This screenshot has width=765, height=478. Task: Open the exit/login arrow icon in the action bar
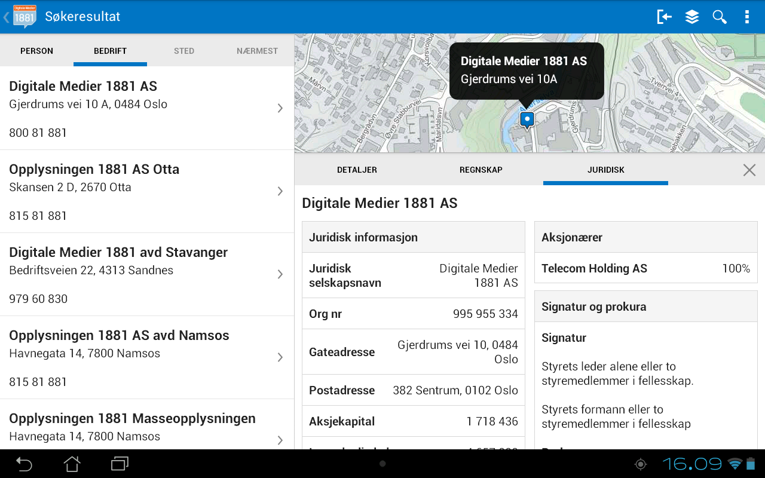pos(664,17)
